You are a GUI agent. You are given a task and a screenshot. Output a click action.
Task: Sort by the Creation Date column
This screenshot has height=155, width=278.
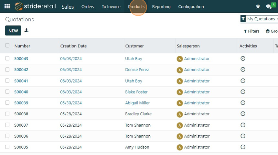74,46
